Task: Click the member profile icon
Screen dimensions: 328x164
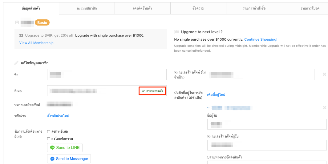Action: point(17,22)
